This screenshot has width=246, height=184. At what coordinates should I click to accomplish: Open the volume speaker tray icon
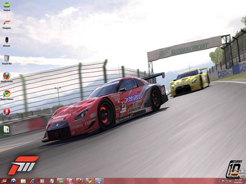[x=230, y=181]
